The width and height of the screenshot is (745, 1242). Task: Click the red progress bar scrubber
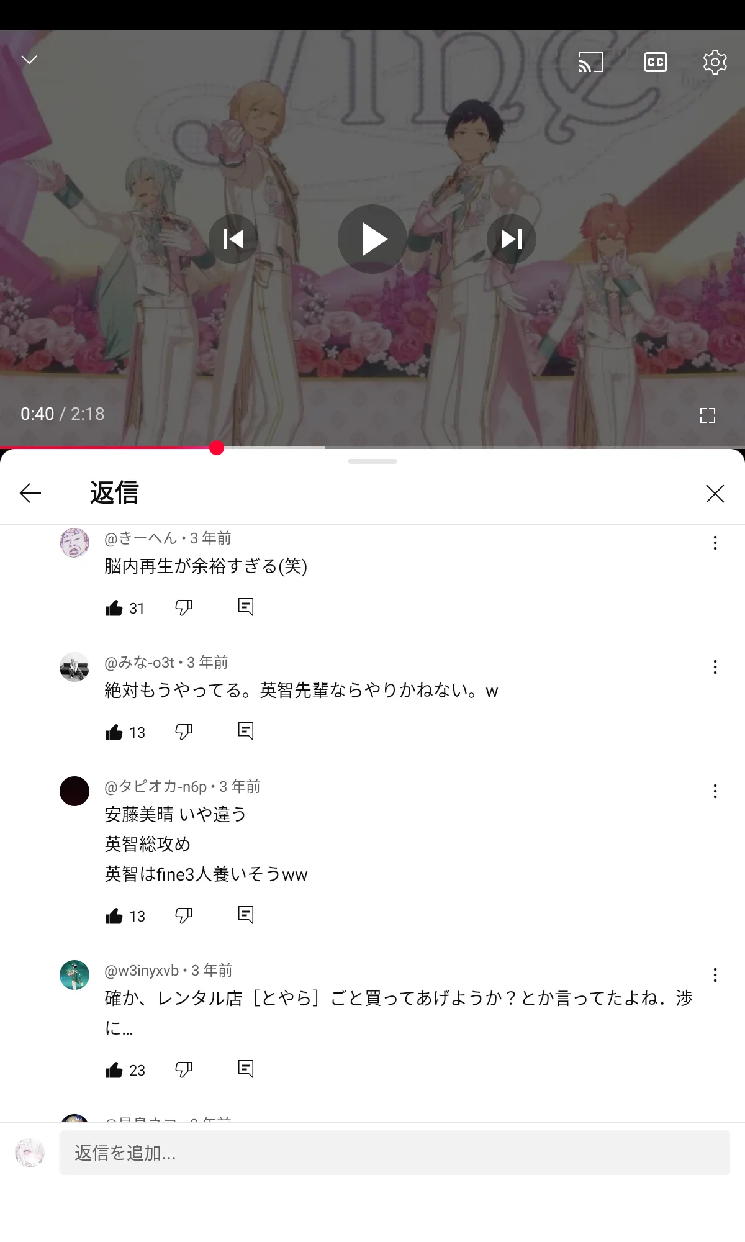coord(217,448)
